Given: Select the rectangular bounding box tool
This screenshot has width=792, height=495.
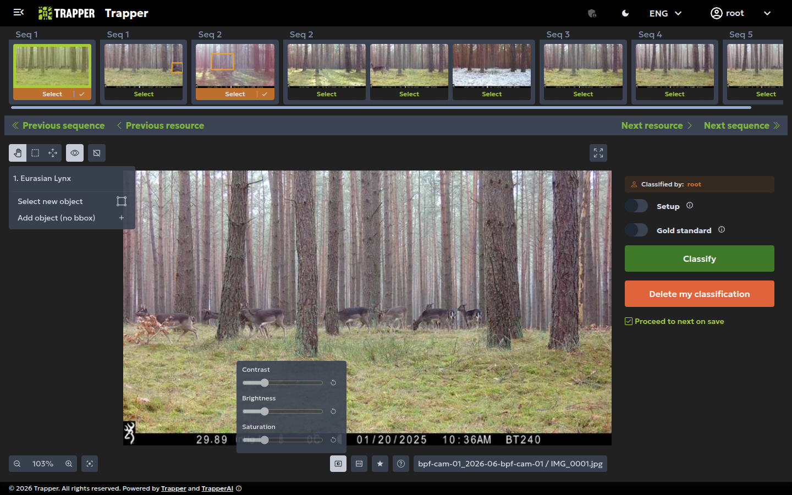Looking at the screenshot, I should [35, 153].
